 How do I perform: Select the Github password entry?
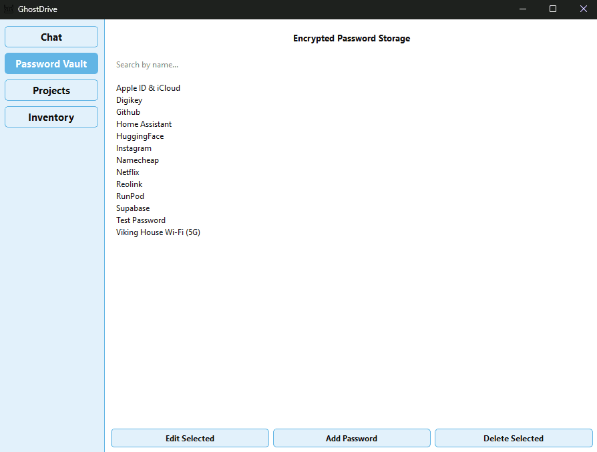pos(128,111)
